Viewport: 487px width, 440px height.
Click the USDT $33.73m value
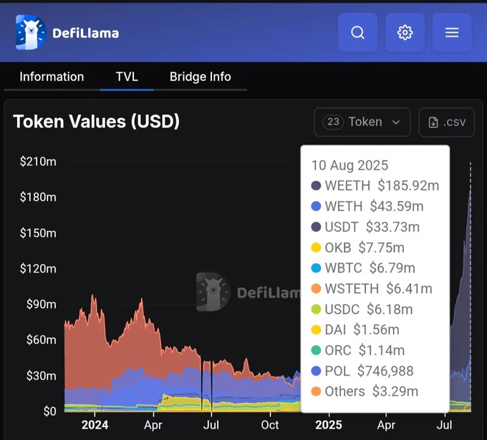coord(392,227)
